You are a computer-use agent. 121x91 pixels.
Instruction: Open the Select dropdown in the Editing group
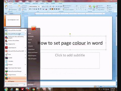point(110,10)
